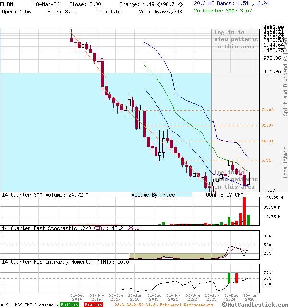288x307 pixels.
Task: Click the green bar in IMI panel
Action: coord(229,278)
